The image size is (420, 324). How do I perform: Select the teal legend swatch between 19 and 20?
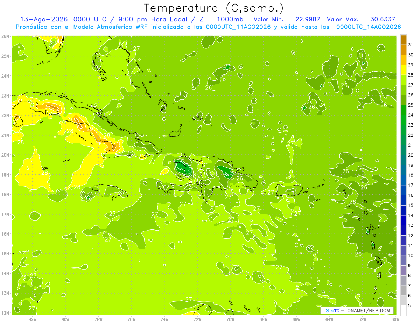pos(404,160)
